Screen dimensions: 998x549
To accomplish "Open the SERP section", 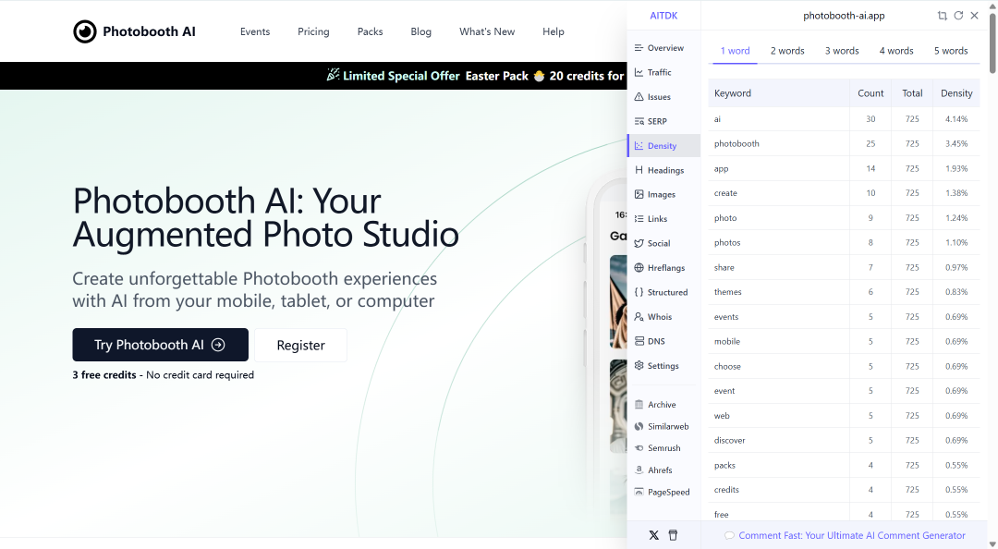I will (x=663, y=121).
